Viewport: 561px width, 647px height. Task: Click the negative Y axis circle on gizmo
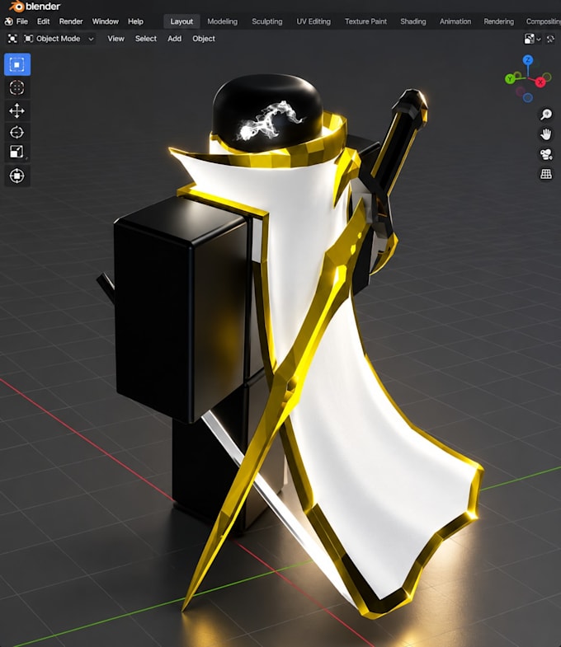(547, 77)
